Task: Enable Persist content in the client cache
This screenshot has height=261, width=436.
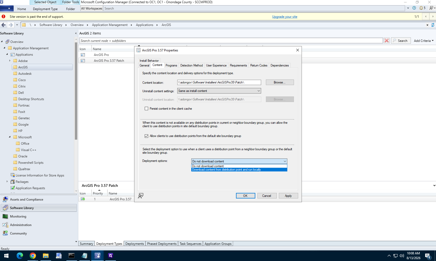Action: (x=146, y=109)
